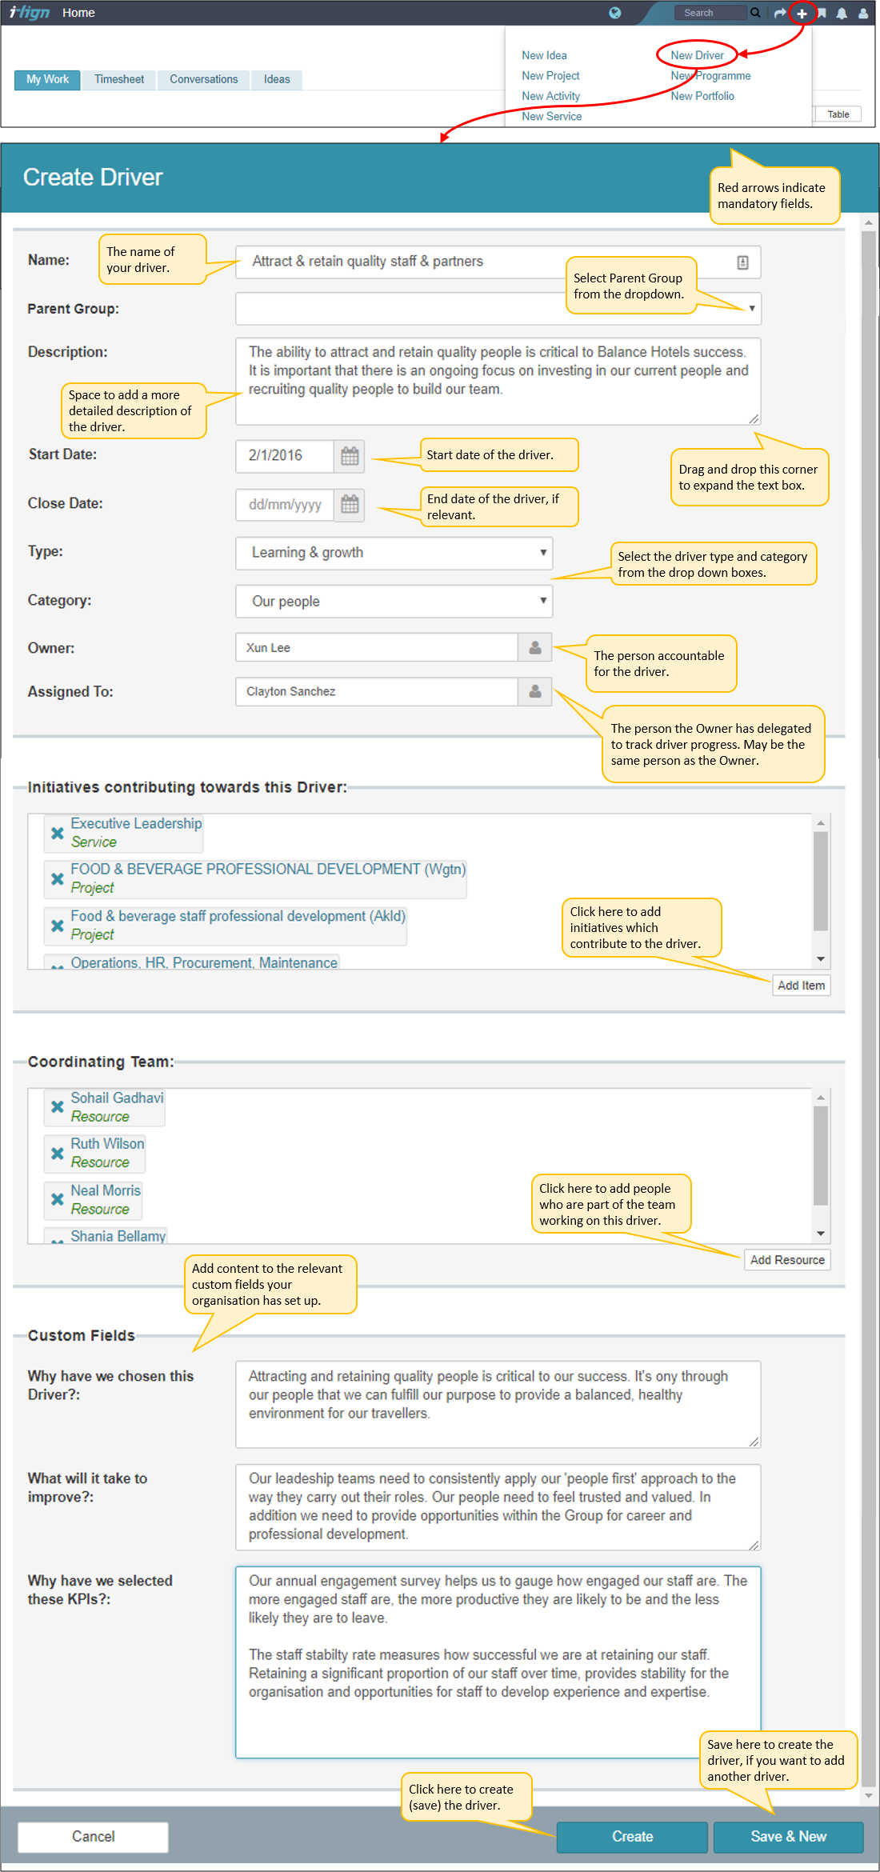Click into the Description text area
Screen dimensions: 880x1872
(x=498, y=381)
